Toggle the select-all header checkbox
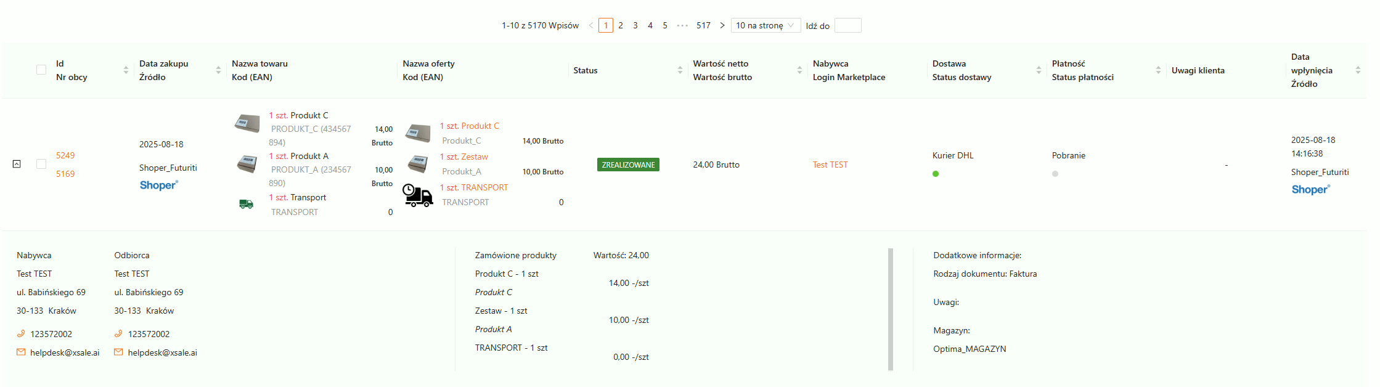 point(41,70)
